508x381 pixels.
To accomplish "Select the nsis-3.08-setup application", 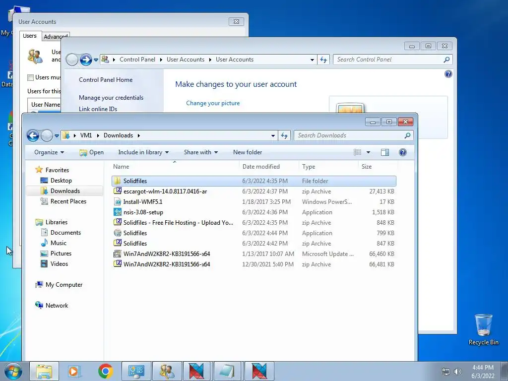I will (x=254, y=212).
